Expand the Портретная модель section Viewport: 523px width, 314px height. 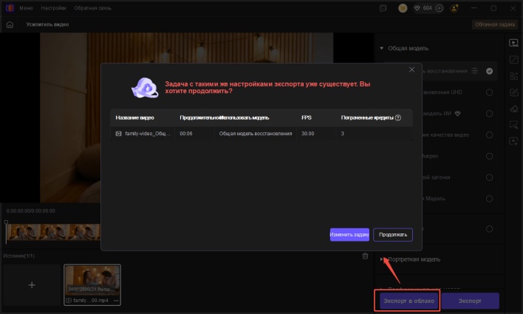pos(382,259)
